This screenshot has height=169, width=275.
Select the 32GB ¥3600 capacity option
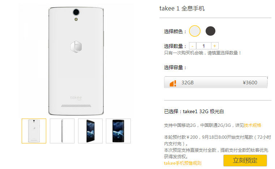(x=216, y=82)
